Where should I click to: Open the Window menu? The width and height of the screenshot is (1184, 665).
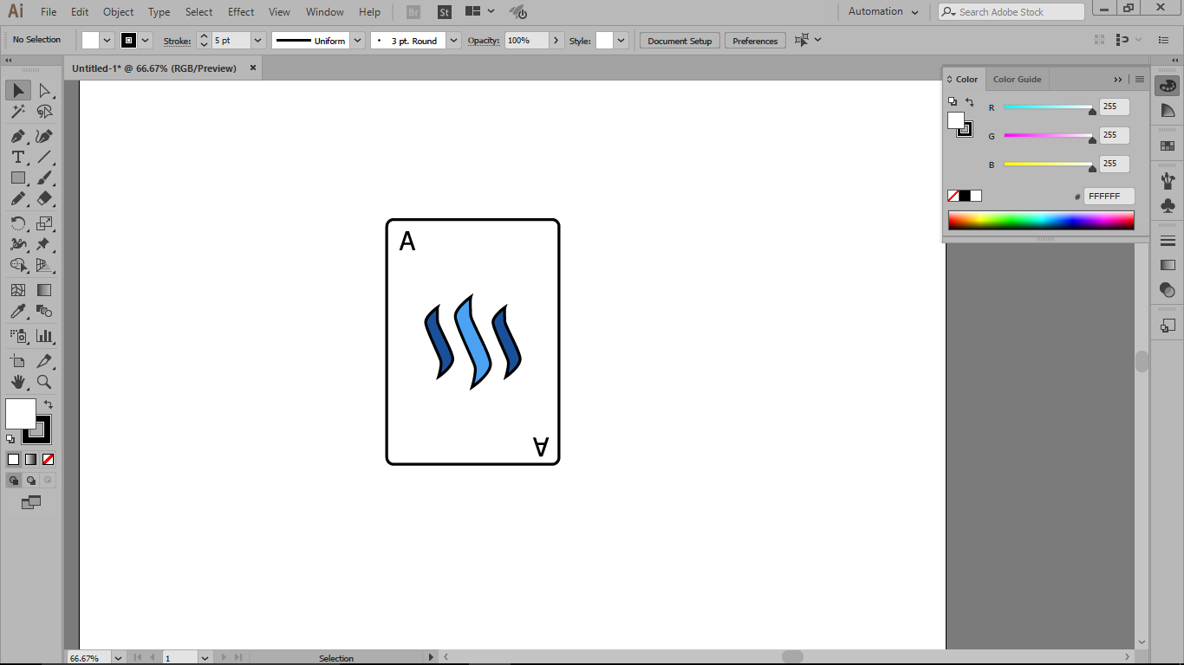(325, 12)
